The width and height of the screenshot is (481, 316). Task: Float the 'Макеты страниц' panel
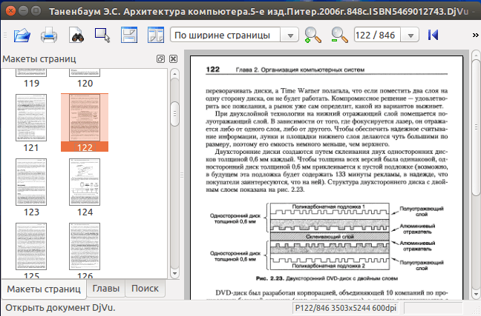click(x=160, y=58)
